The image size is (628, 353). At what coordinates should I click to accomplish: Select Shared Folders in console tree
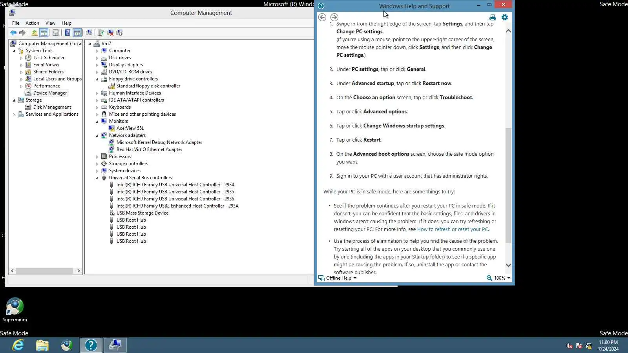click(48, 72)
